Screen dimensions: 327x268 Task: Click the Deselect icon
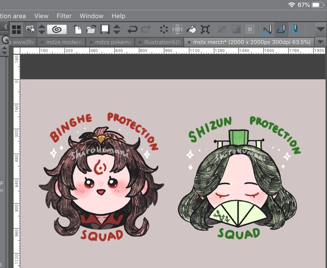click(x=222, y=29)
